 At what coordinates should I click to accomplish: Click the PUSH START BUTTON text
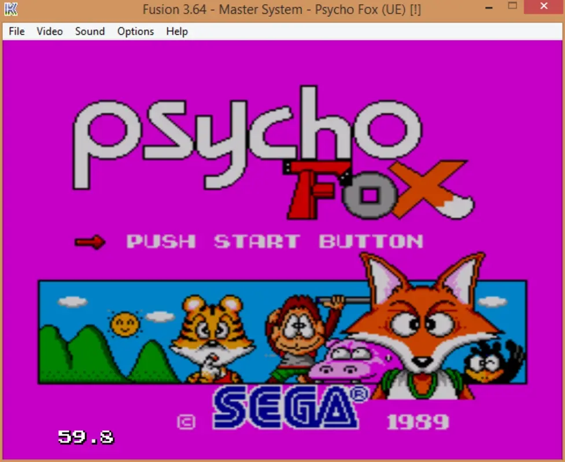pos(275,242)
